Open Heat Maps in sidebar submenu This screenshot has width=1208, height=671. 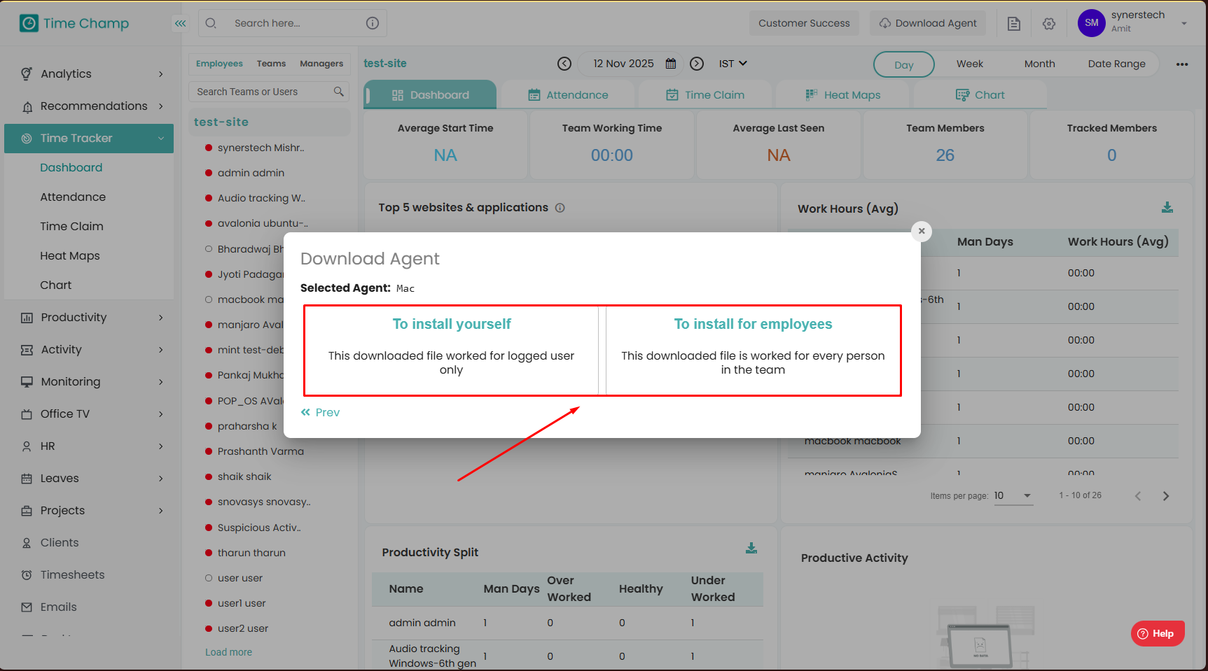pyautogui.click(x=70, y=256)
